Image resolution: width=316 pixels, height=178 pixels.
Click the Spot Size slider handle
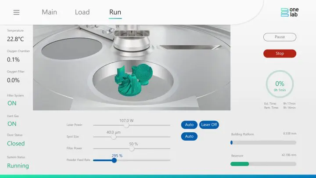pyautogui.click(x=113, y=137)
